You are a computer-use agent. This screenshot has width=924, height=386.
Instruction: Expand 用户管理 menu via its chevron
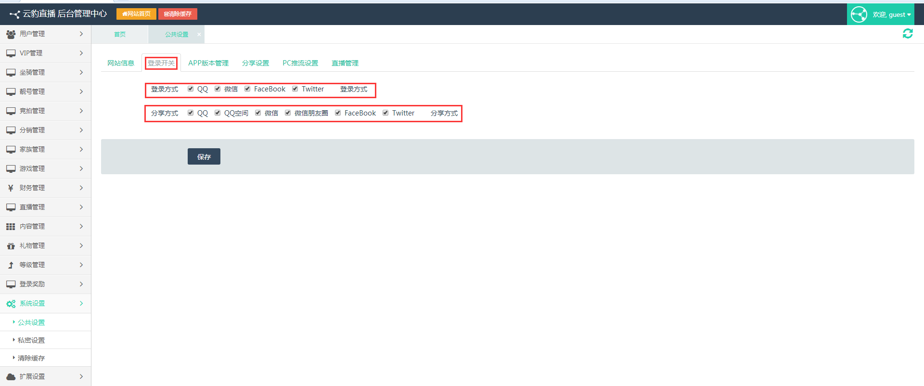tap(81, 34)
